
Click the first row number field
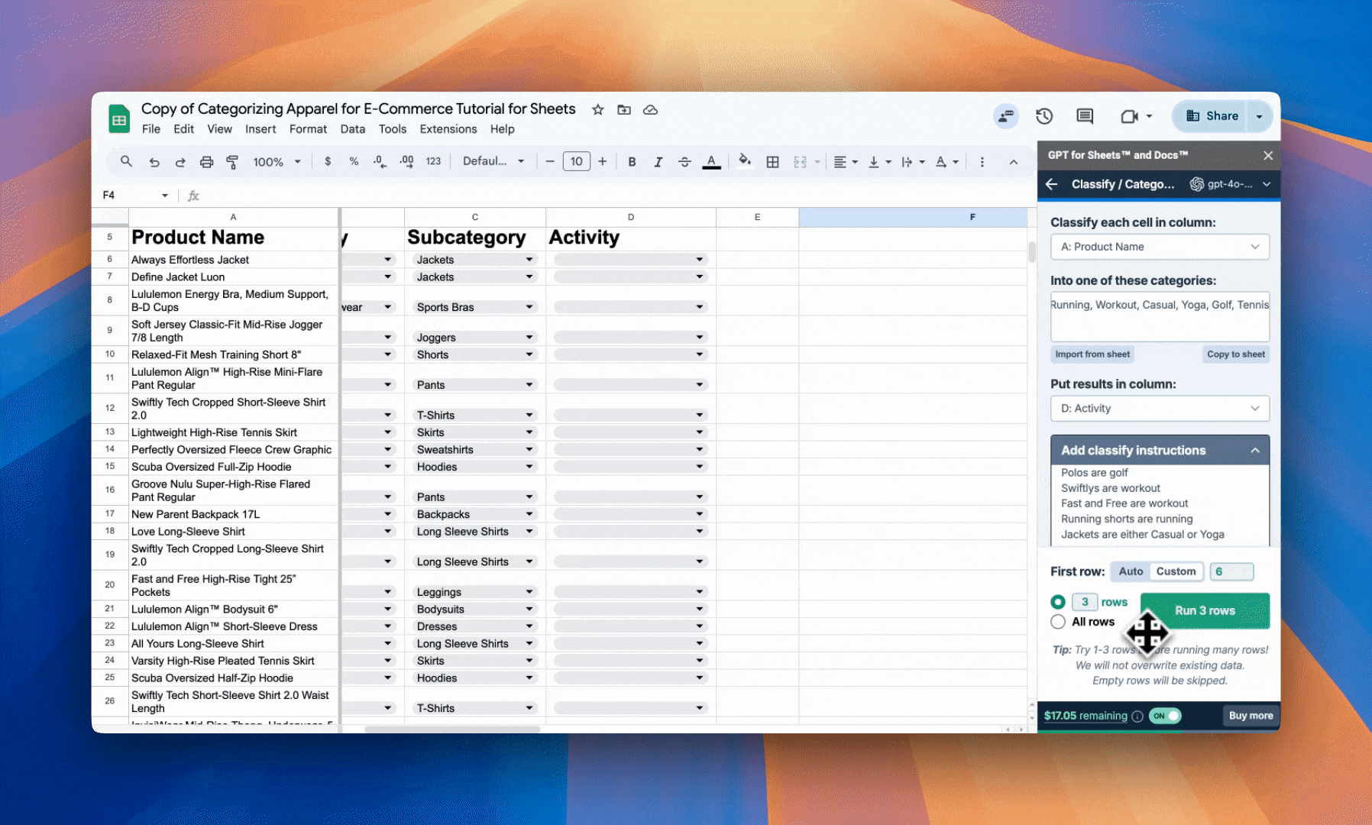1231,571
